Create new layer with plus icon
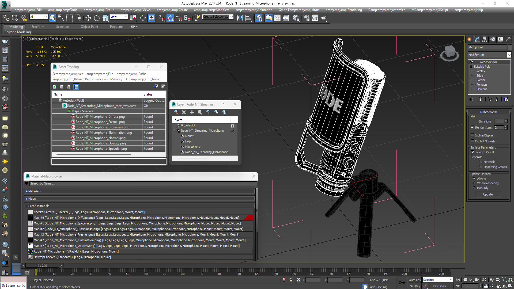The height and width of the screenshot is (289, 514). 192,112
